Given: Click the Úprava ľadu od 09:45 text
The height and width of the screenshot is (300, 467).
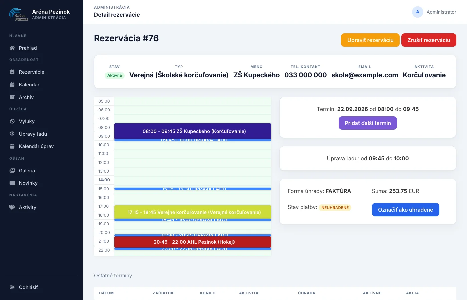Looking at the screenshot, I should tap(368, 158).
